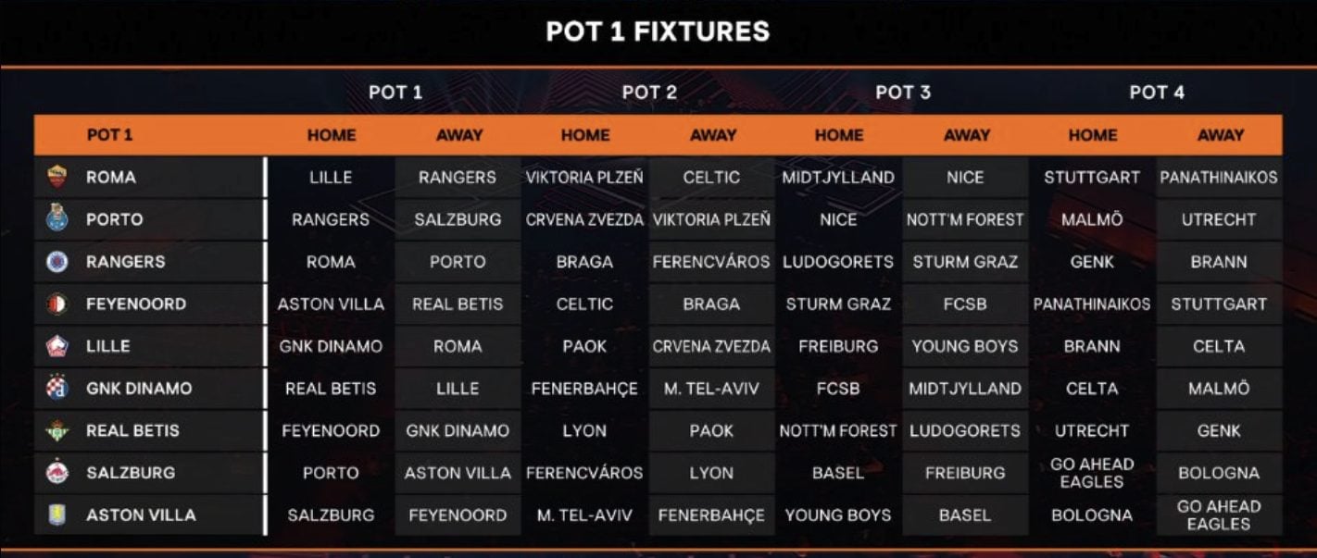The image size is (1317, 558).
Task: Click the FEYENOORD team name in Pot 1 column
Action: [x=136, y=304]
